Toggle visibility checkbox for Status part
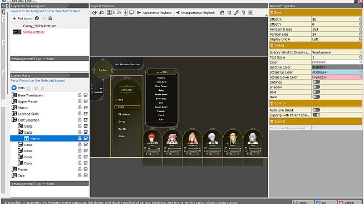364x204 pixels. (x=86, y=108)
